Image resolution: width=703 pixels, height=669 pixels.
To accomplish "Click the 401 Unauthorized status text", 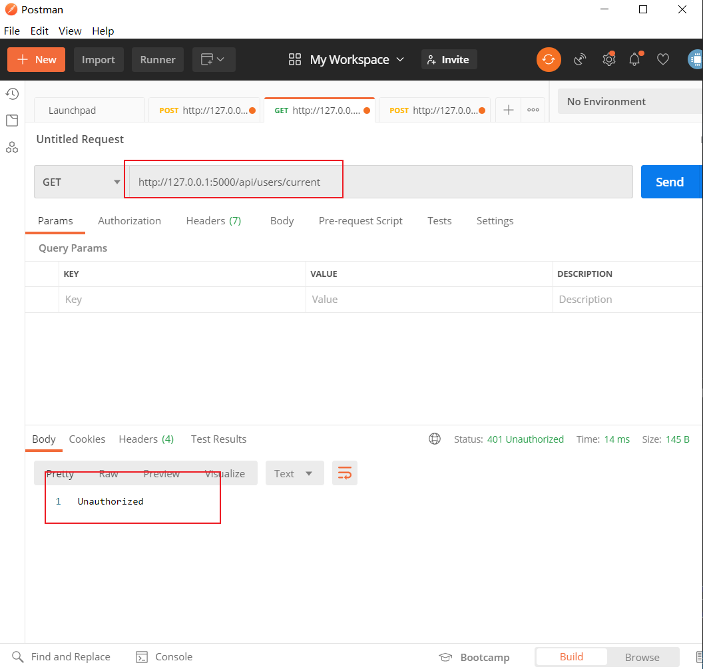I will pyautogui.click(x=525, y=439).
